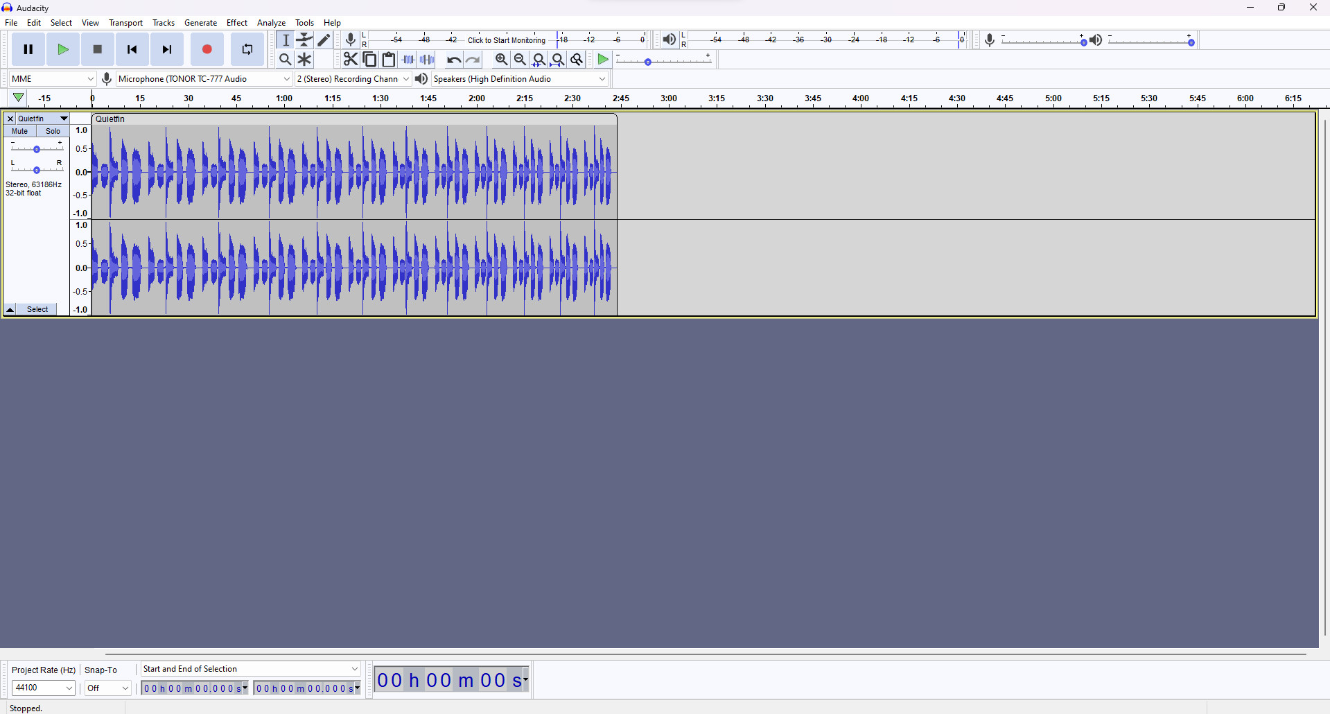Skip to Start of track
The height and width of the screenshot is (714, 1330).
pyautogui.click(x=132, y=49)
